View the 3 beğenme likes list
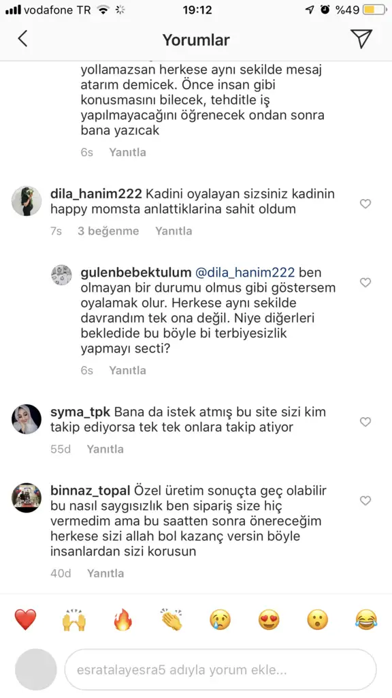 point(108,231)
